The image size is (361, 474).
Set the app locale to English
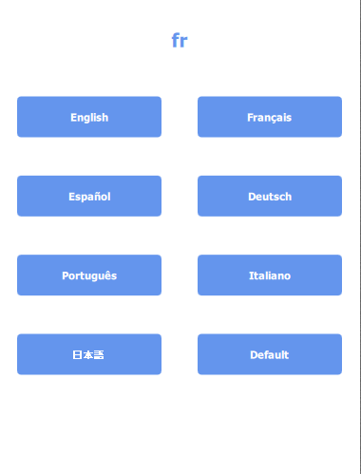[89, 117]
